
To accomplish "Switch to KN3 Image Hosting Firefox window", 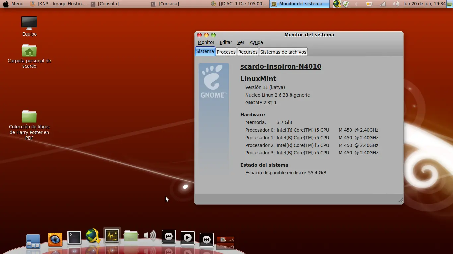I will 58,4.
